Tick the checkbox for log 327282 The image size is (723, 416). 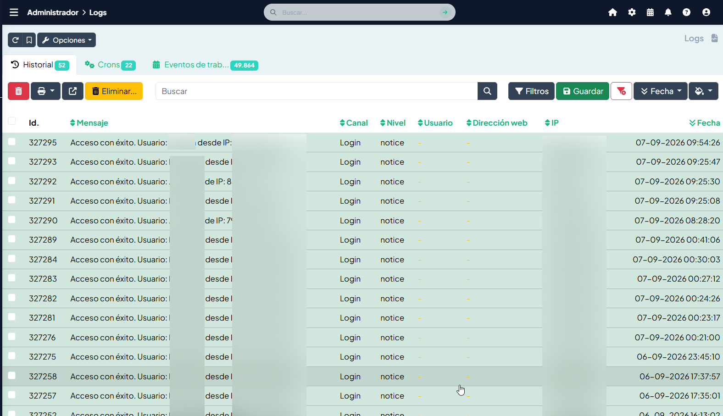pos(12,297)
